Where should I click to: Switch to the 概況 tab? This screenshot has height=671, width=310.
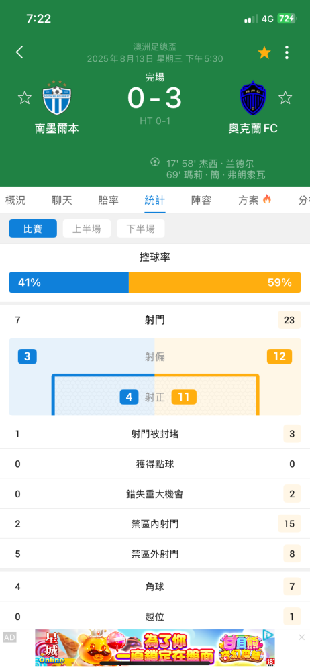coord(15,200)
